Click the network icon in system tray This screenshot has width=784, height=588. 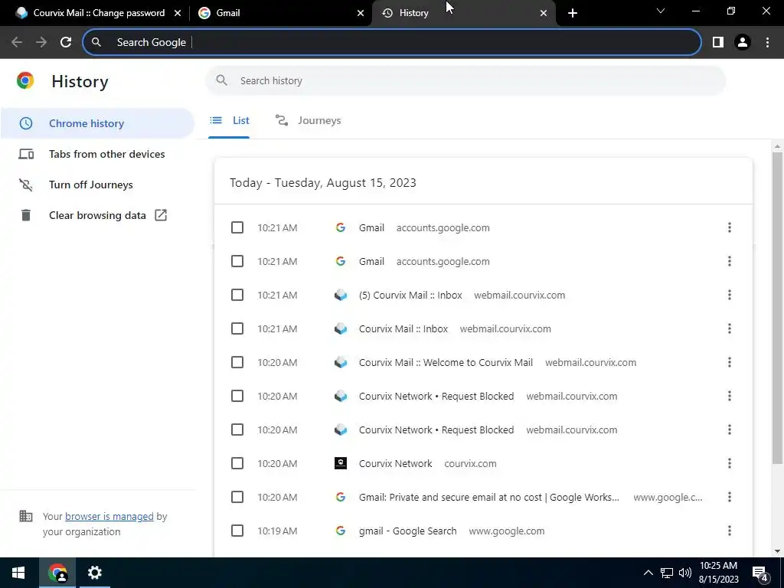(x=667, y=573)
